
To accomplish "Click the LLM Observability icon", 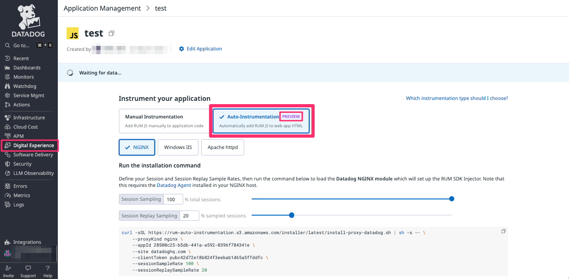I will (x=7, y=173).
